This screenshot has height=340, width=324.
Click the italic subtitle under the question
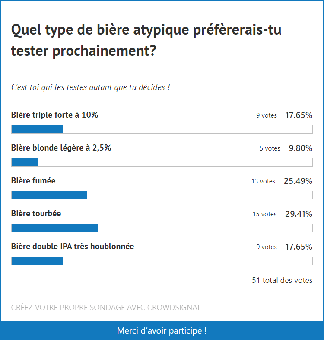point(90,87)
